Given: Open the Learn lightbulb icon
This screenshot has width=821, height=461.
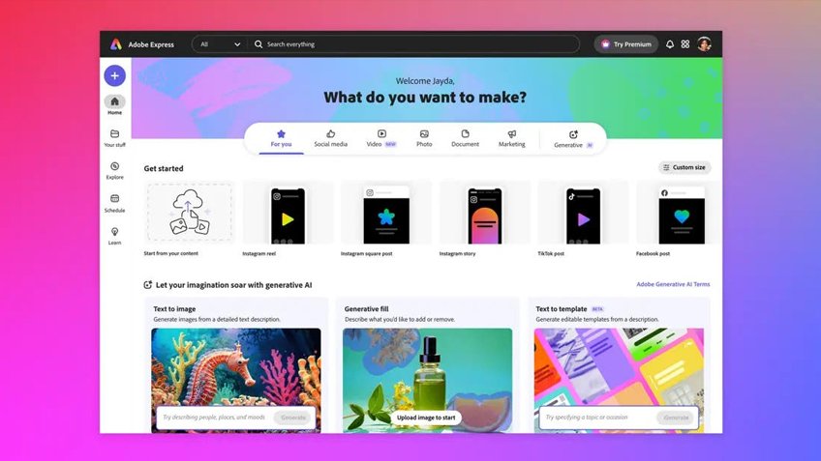Looking at the screenshot, I should pos(114,232).
